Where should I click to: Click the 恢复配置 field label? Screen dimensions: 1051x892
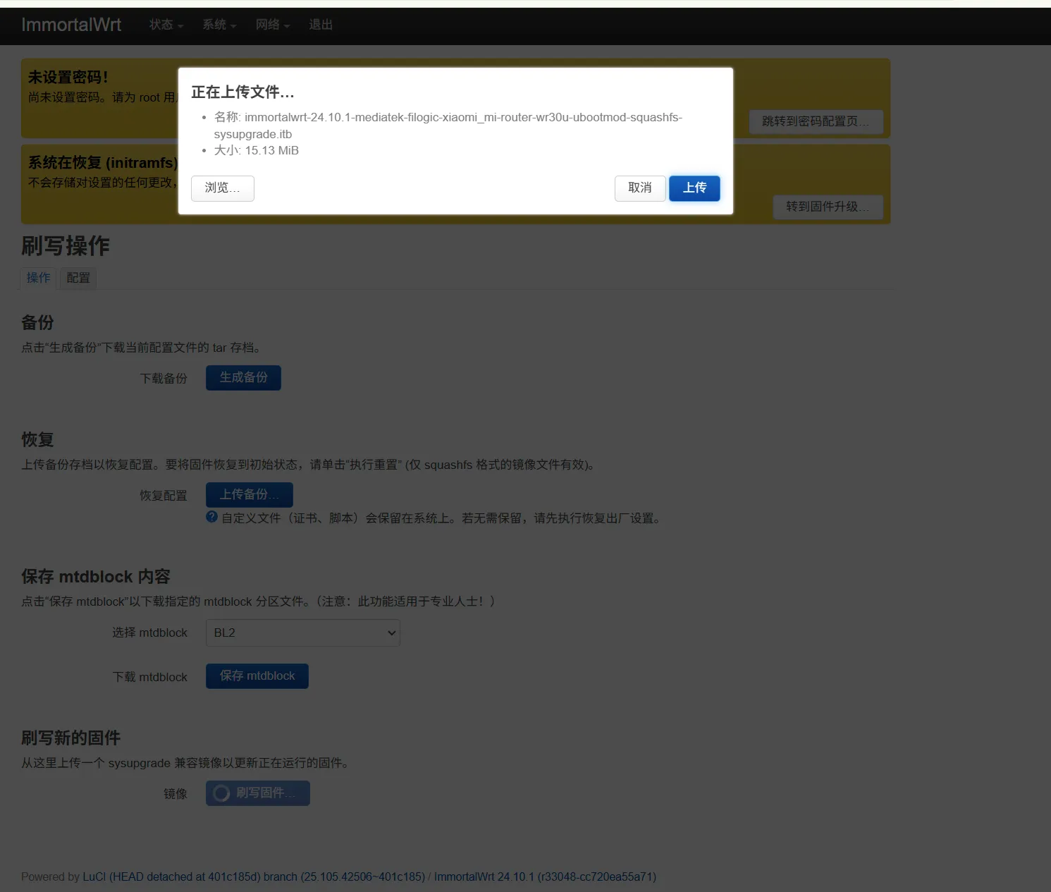[x=164, y=496]
